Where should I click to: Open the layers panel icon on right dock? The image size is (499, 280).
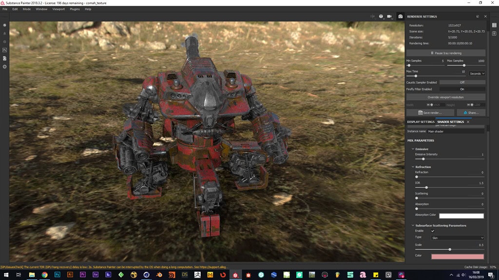pos(494,25)
